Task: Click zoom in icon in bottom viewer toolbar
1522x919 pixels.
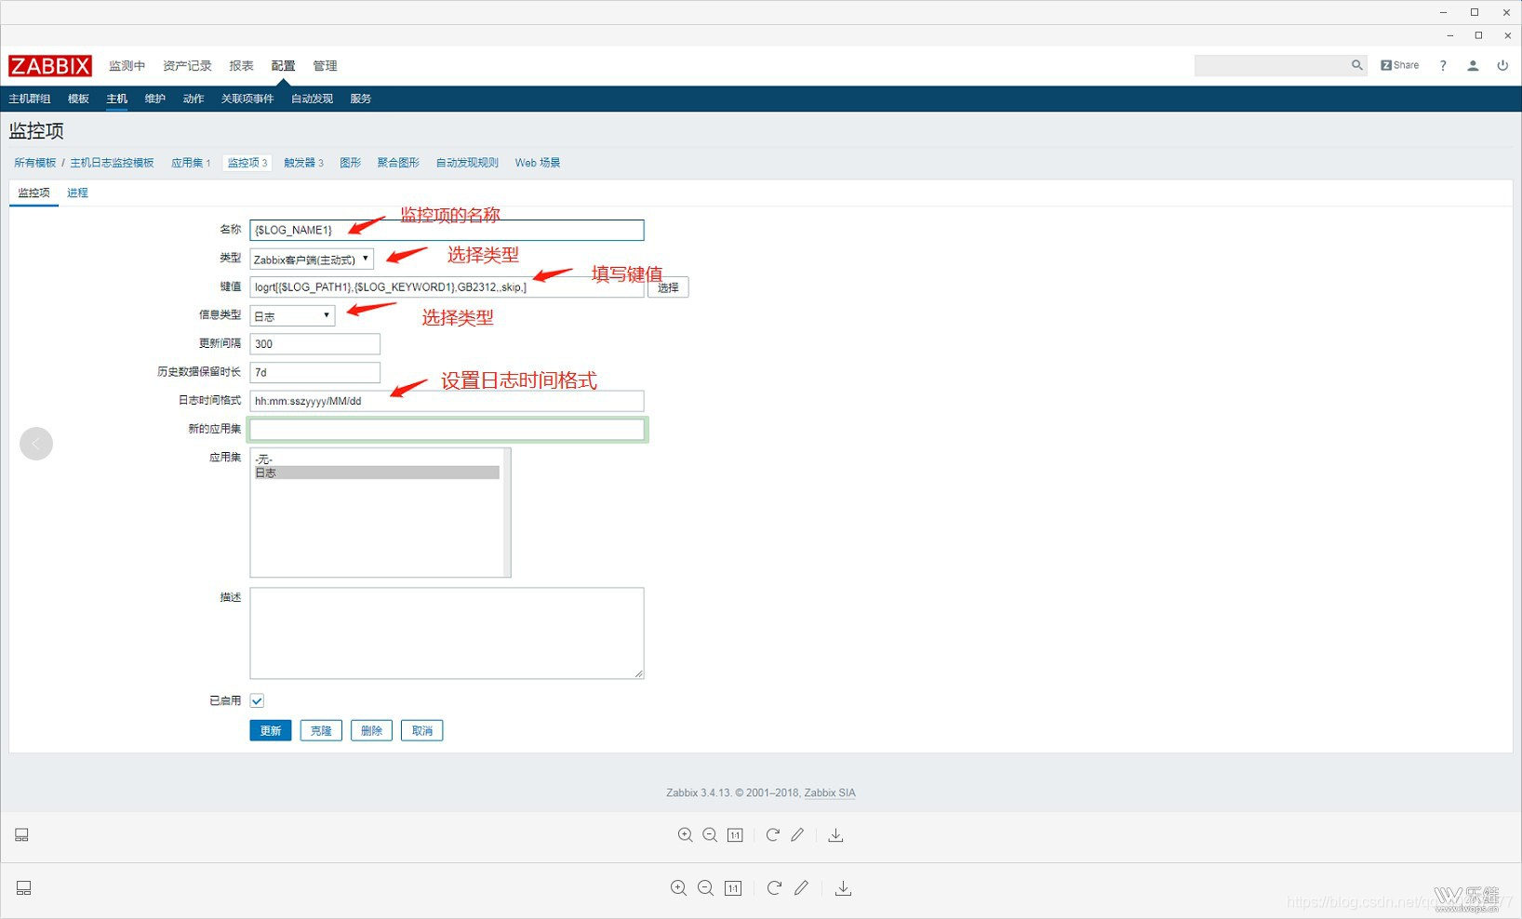Action: pyautogui.click(x=679, y=888)
